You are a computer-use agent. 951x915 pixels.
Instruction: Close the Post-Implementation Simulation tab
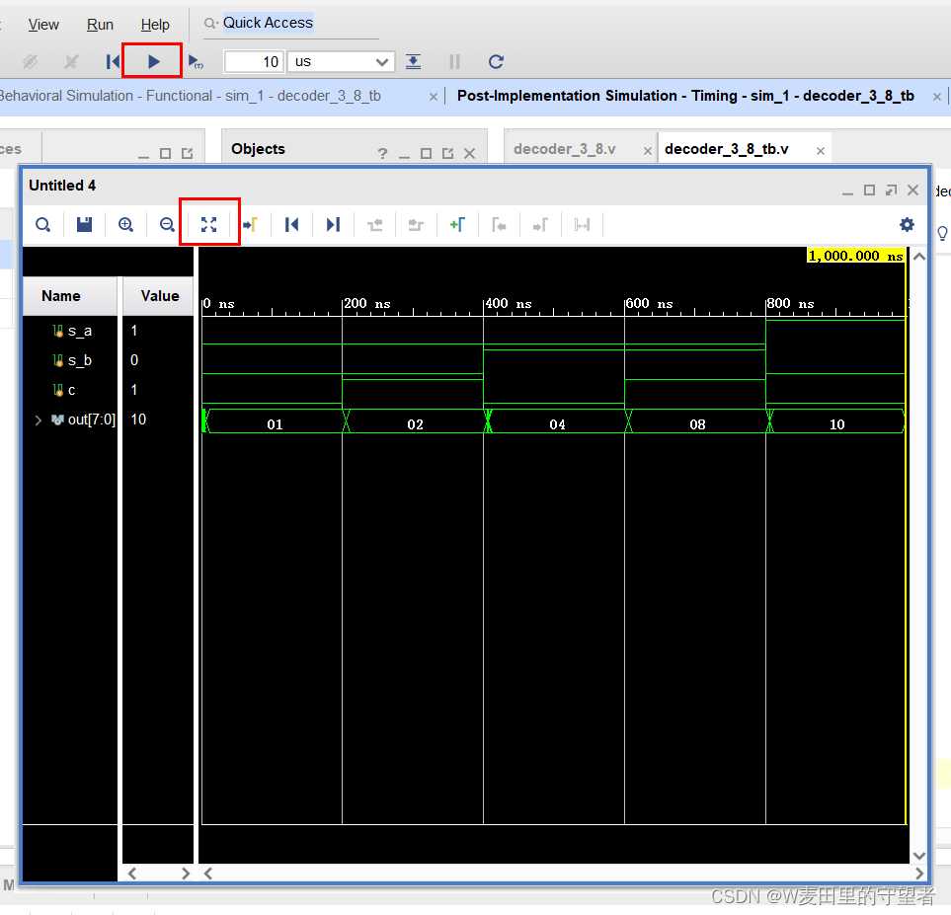[936, 97]
